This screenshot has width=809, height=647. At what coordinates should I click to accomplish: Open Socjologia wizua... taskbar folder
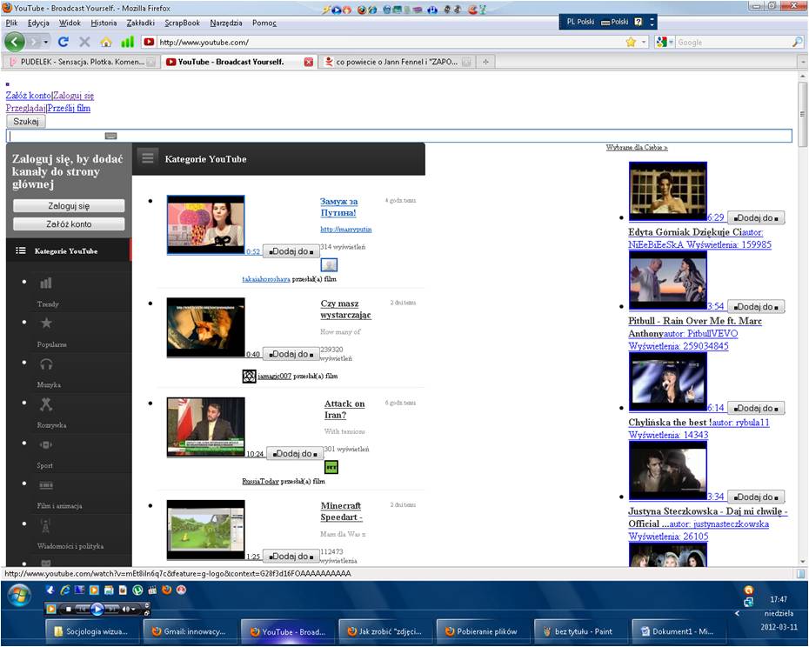tap(90, 631)
